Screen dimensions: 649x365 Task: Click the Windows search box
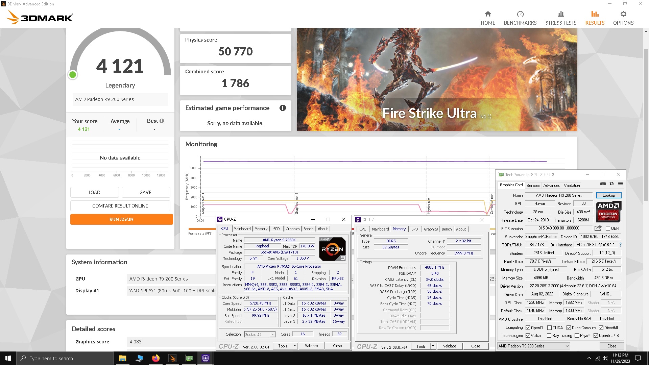pos(65,358)
